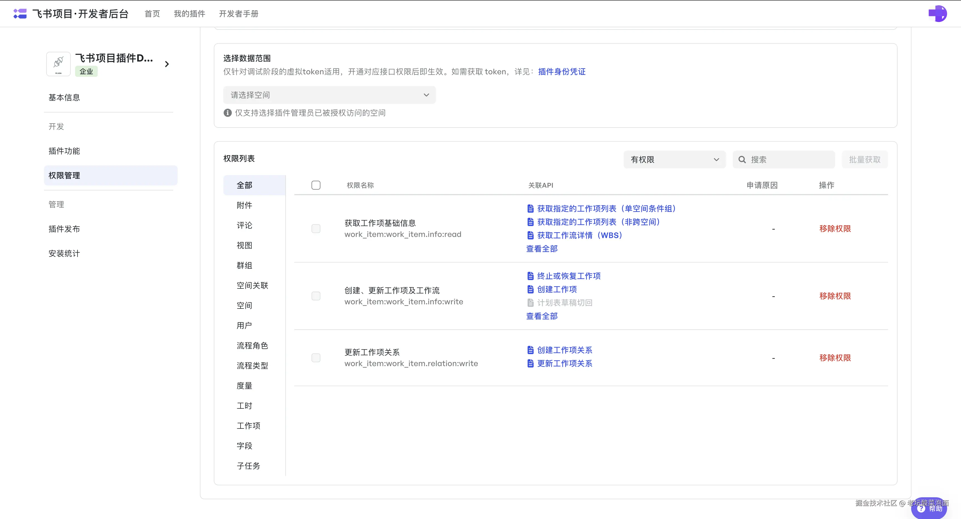This screenshot has height=519, width=961.
Task: Click the search magnifier icon
Action: 742,160
